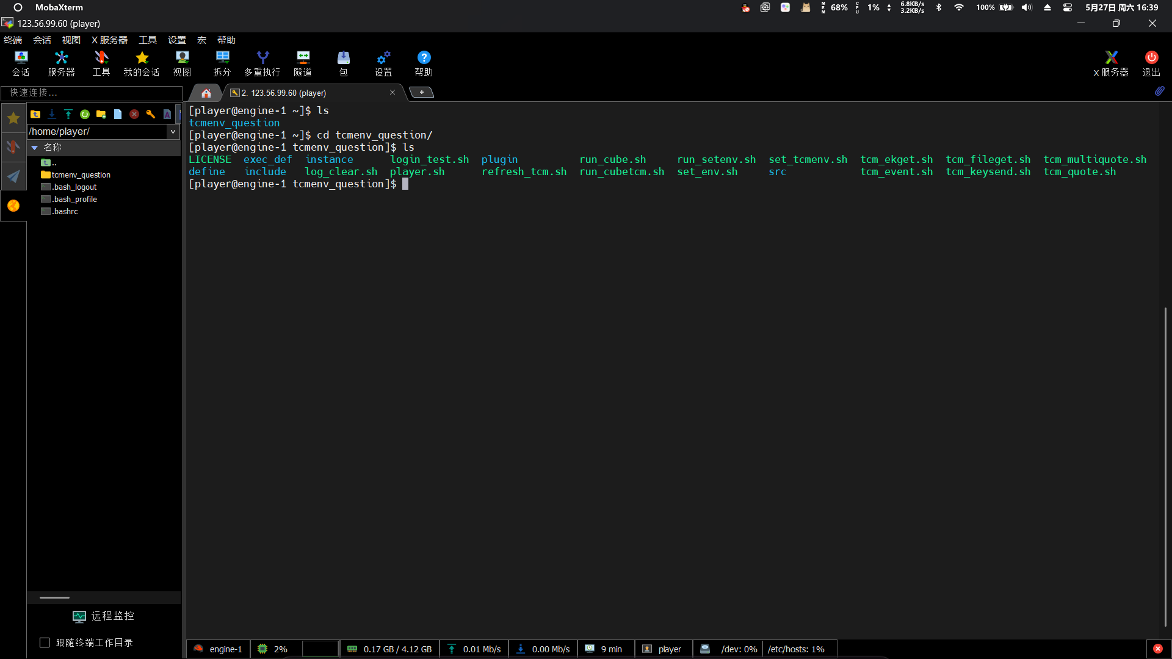Click the 服务器 (Servers) icon in toolbar

61,63
